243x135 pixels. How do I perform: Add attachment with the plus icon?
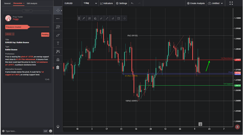coord(3,131)
